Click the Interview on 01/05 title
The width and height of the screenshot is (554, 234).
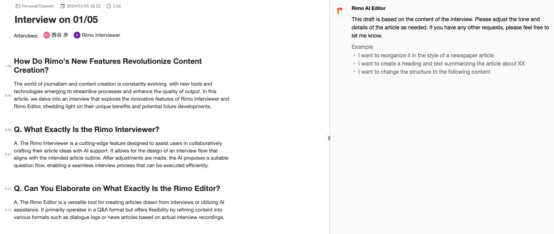tap(56, 20)
